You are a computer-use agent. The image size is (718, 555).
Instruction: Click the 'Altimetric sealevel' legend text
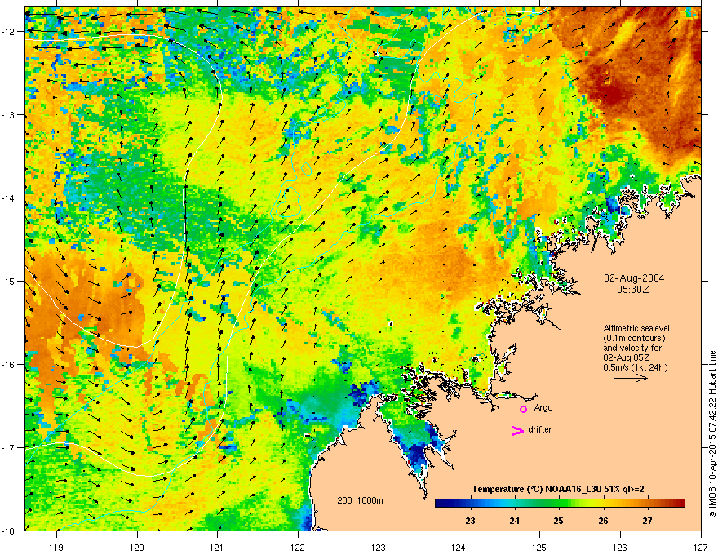tap(636, 328)
